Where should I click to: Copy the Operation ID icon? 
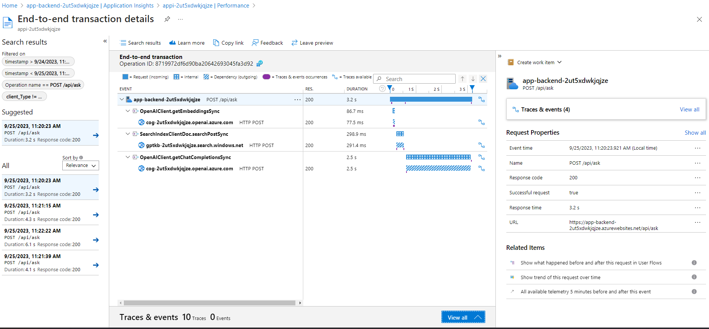259,64
